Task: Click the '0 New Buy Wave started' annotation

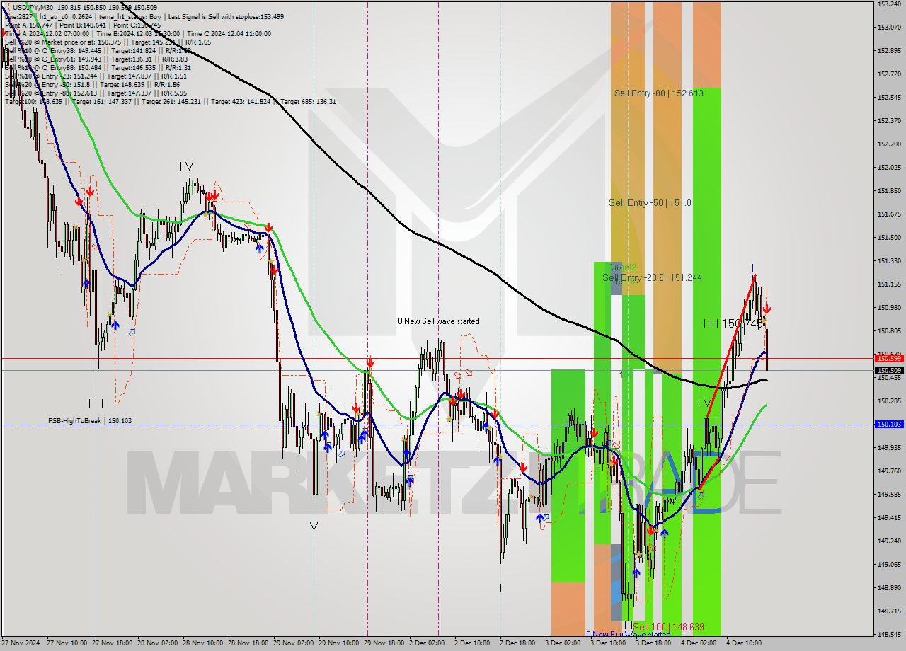Action: pos(628,634)
